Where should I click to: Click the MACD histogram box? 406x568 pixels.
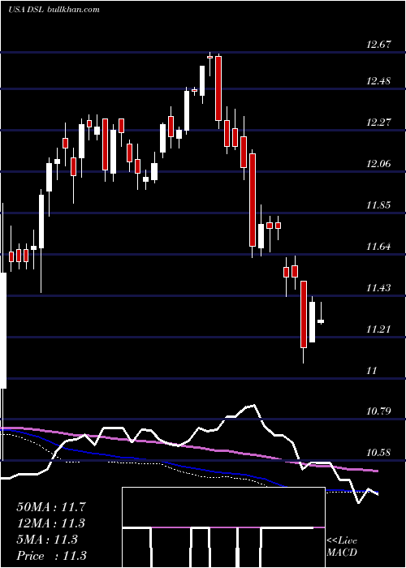point(223,527)
